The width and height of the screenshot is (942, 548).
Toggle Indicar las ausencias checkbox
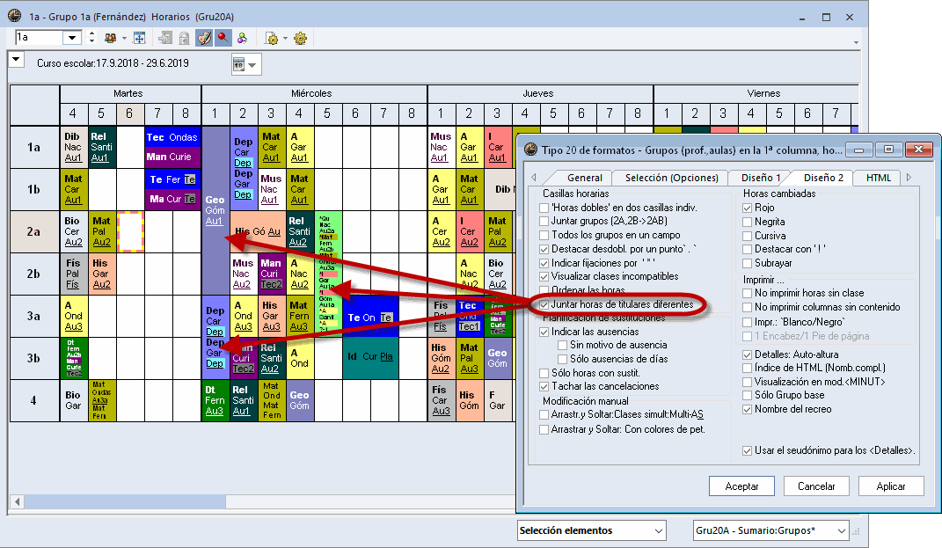[544, 332]
